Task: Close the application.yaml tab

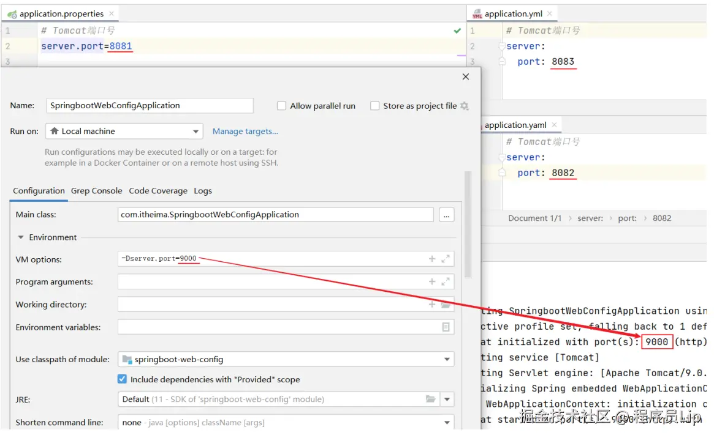Action: pyautogui.click(x=554, y=125)
